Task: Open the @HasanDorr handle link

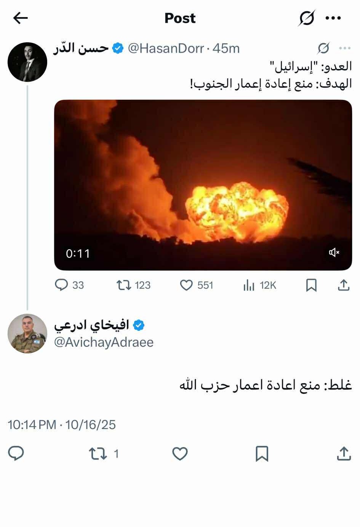Action: (x=166, y=48)
